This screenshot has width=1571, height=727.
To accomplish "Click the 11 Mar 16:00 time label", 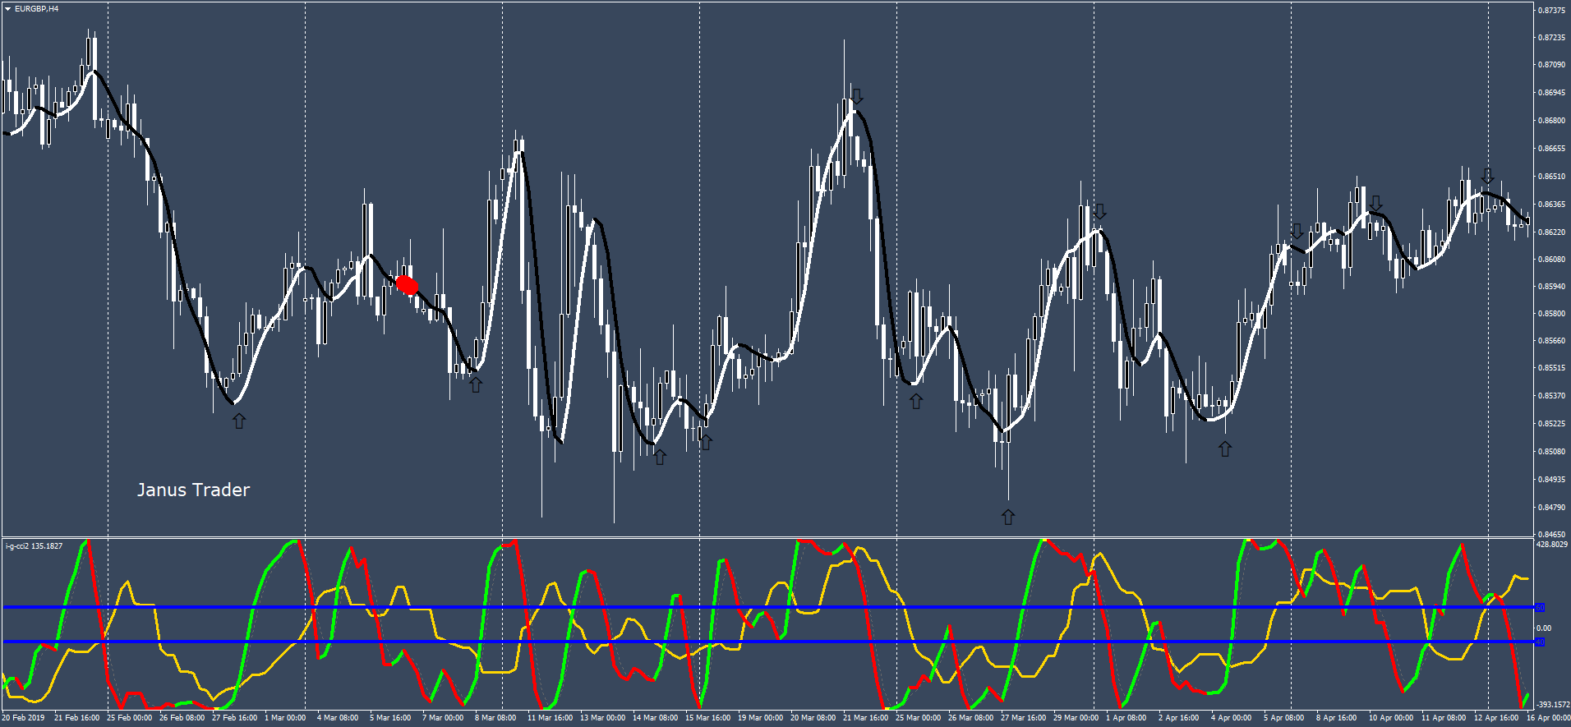I will coord(550,718).
